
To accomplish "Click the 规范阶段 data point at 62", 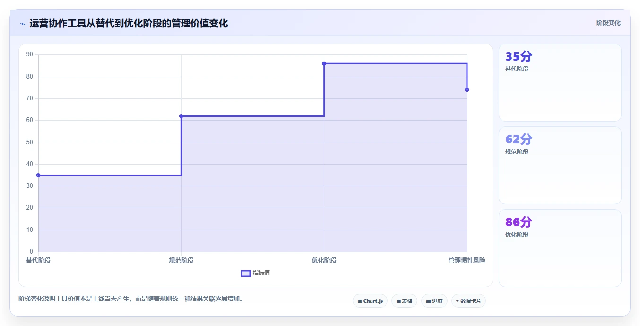I will pyautogui.click(x=181, y=116).
